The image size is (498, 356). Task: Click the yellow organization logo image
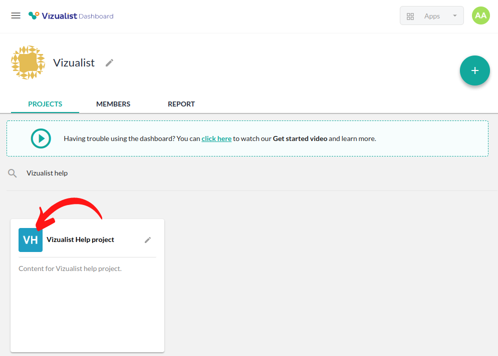[x=28, y=62]
